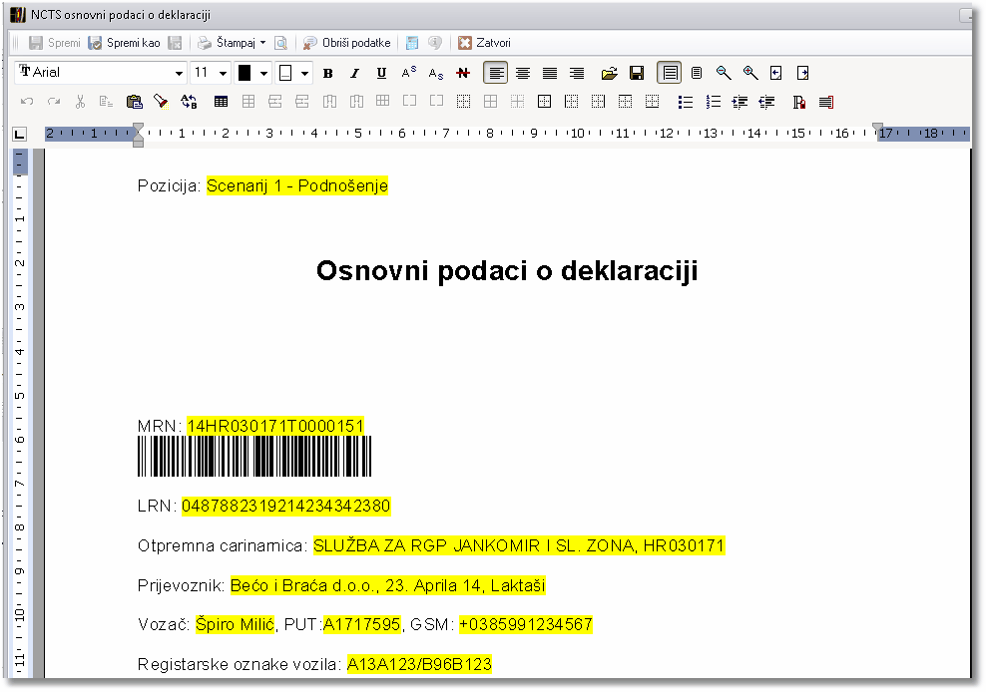Align text right
This screenshot has height=692, width=986.
coord(577,73)
